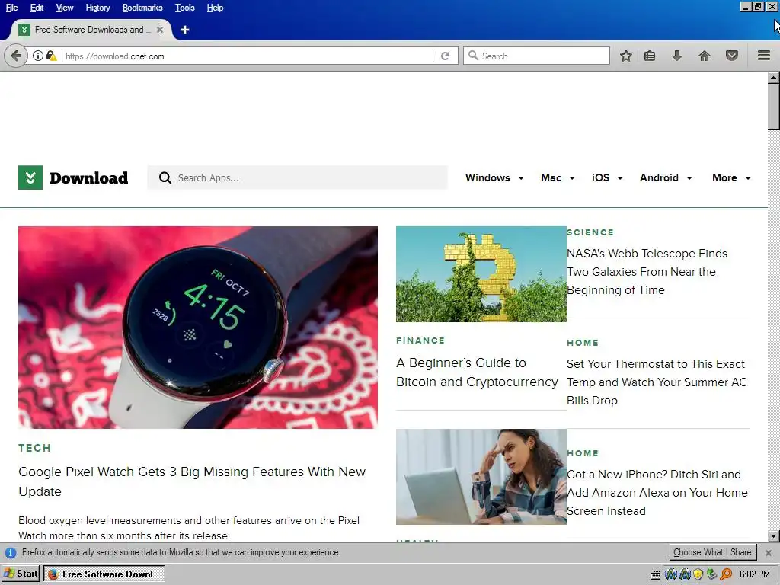Click the scrollbar up arrow

tap(774, 78)
